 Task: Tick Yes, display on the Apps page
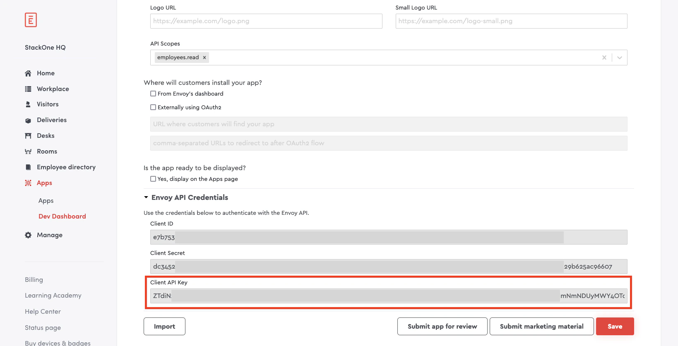click(x=153, y=179)
